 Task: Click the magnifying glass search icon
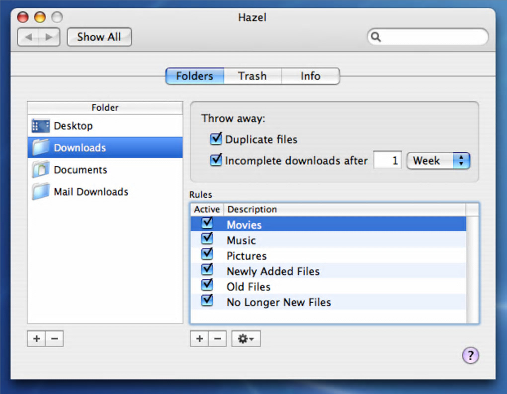376,37
